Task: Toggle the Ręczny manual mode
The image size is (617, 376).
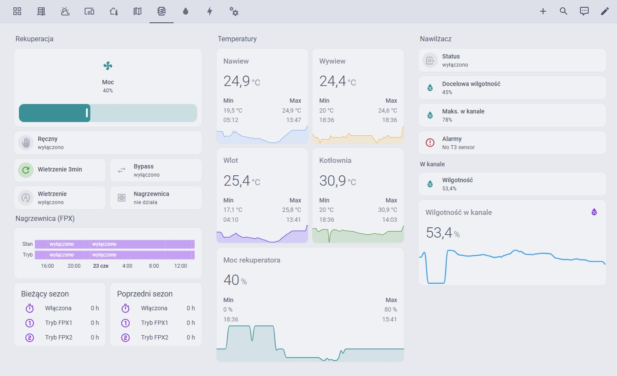Action: pyautogui.click(x=108, y=143)
